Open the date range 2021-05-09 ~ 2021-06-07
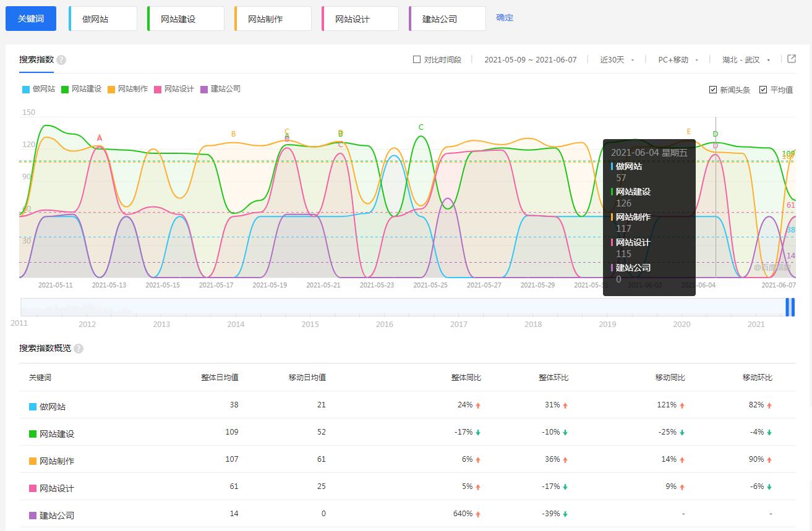 pos(530,60)
